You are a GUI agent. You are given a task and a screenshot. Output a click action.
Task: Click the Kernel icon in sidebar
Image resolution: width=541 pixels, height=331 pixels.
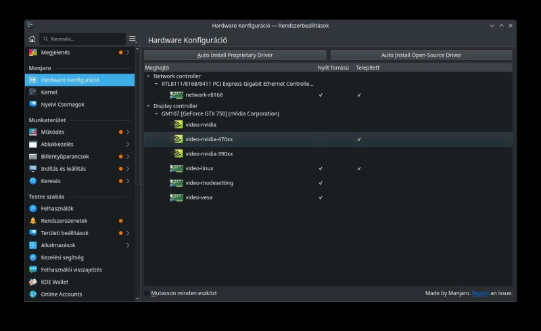(32, 92)
